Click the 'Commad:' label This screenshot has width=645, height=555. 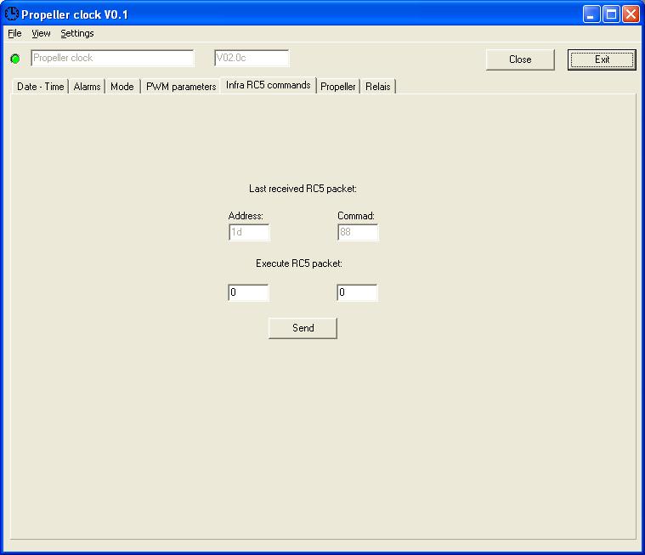pyautogui.click(x=356, y=216)
